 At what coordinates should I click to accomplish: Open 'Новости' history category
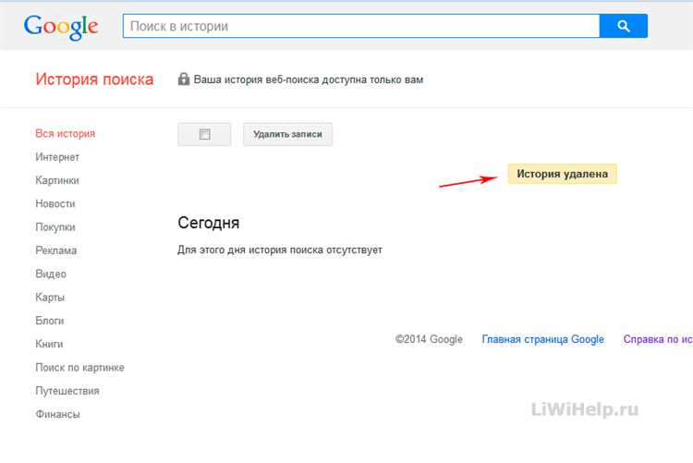pyautogui.click(x=55, y=203)
